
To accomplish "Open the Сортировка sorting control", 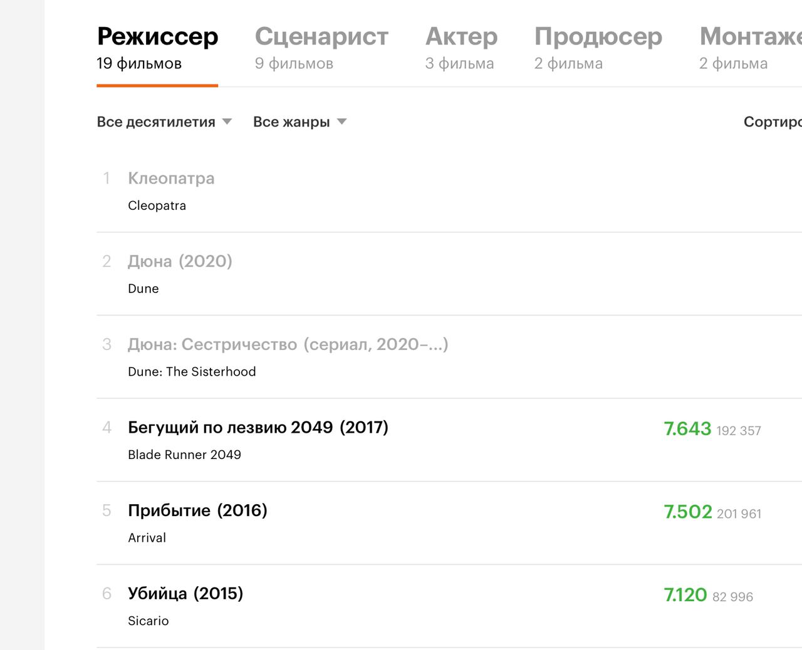I will [x=773, y=122].
